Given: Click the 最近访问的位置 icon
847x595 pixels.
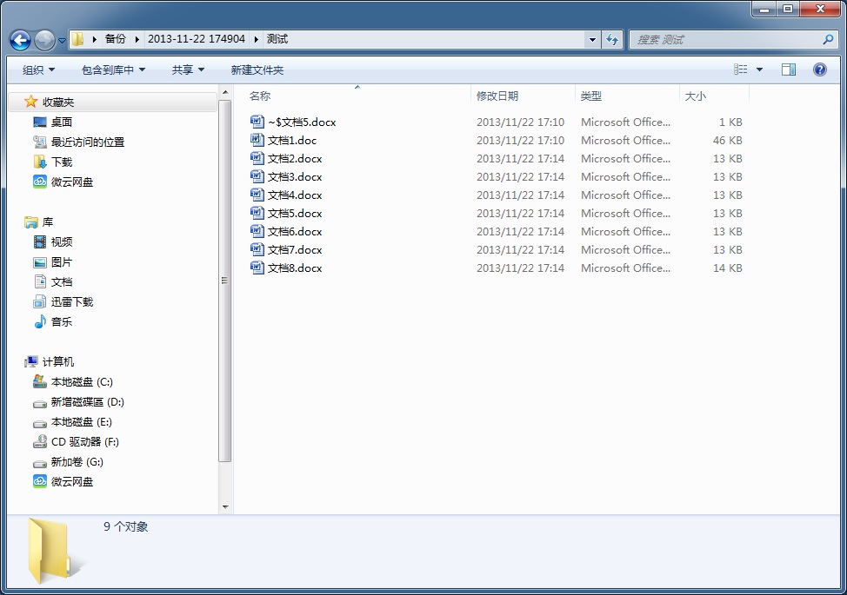Looking at the screenshot, I should pos(39,142).
